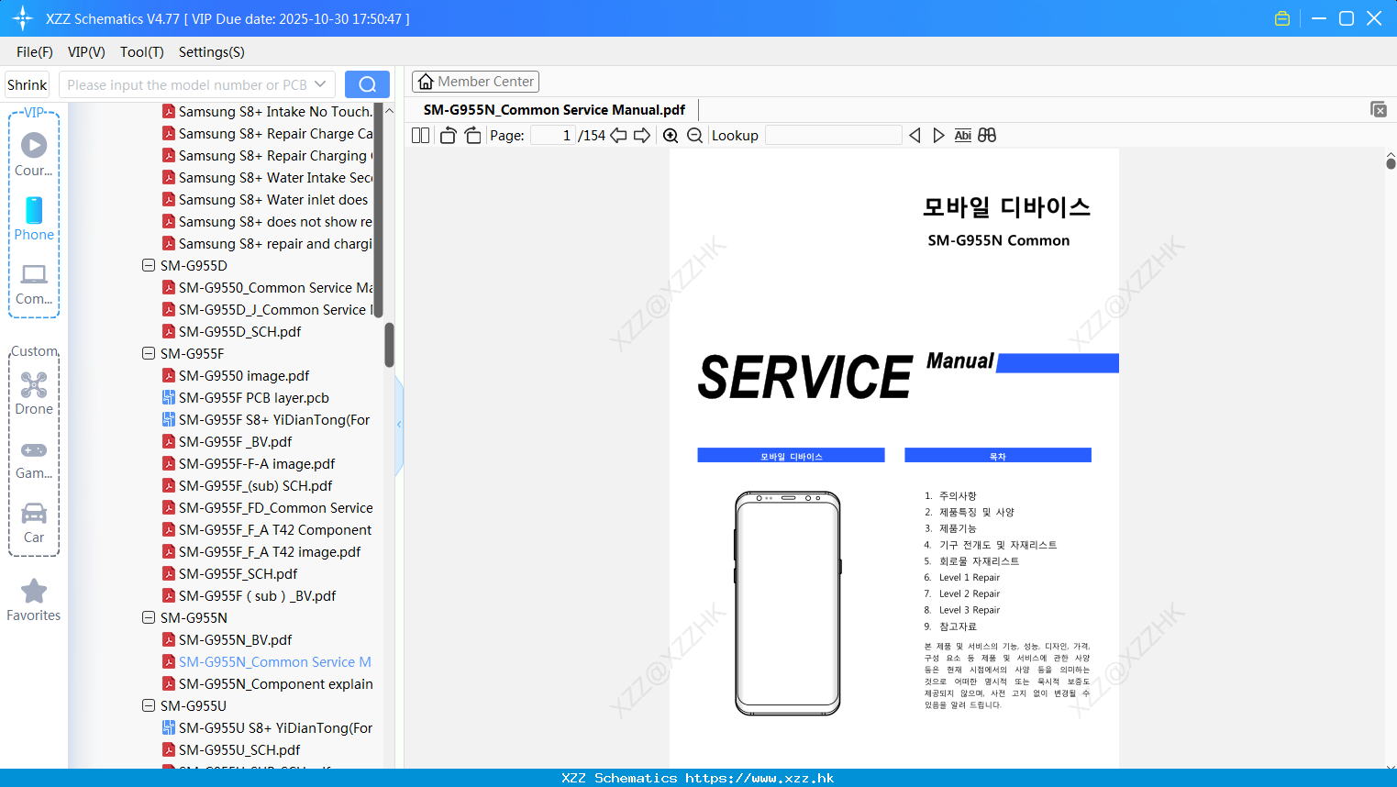
Task: Click the restore panel icon at top right
Action: [x=1378, y=109]
